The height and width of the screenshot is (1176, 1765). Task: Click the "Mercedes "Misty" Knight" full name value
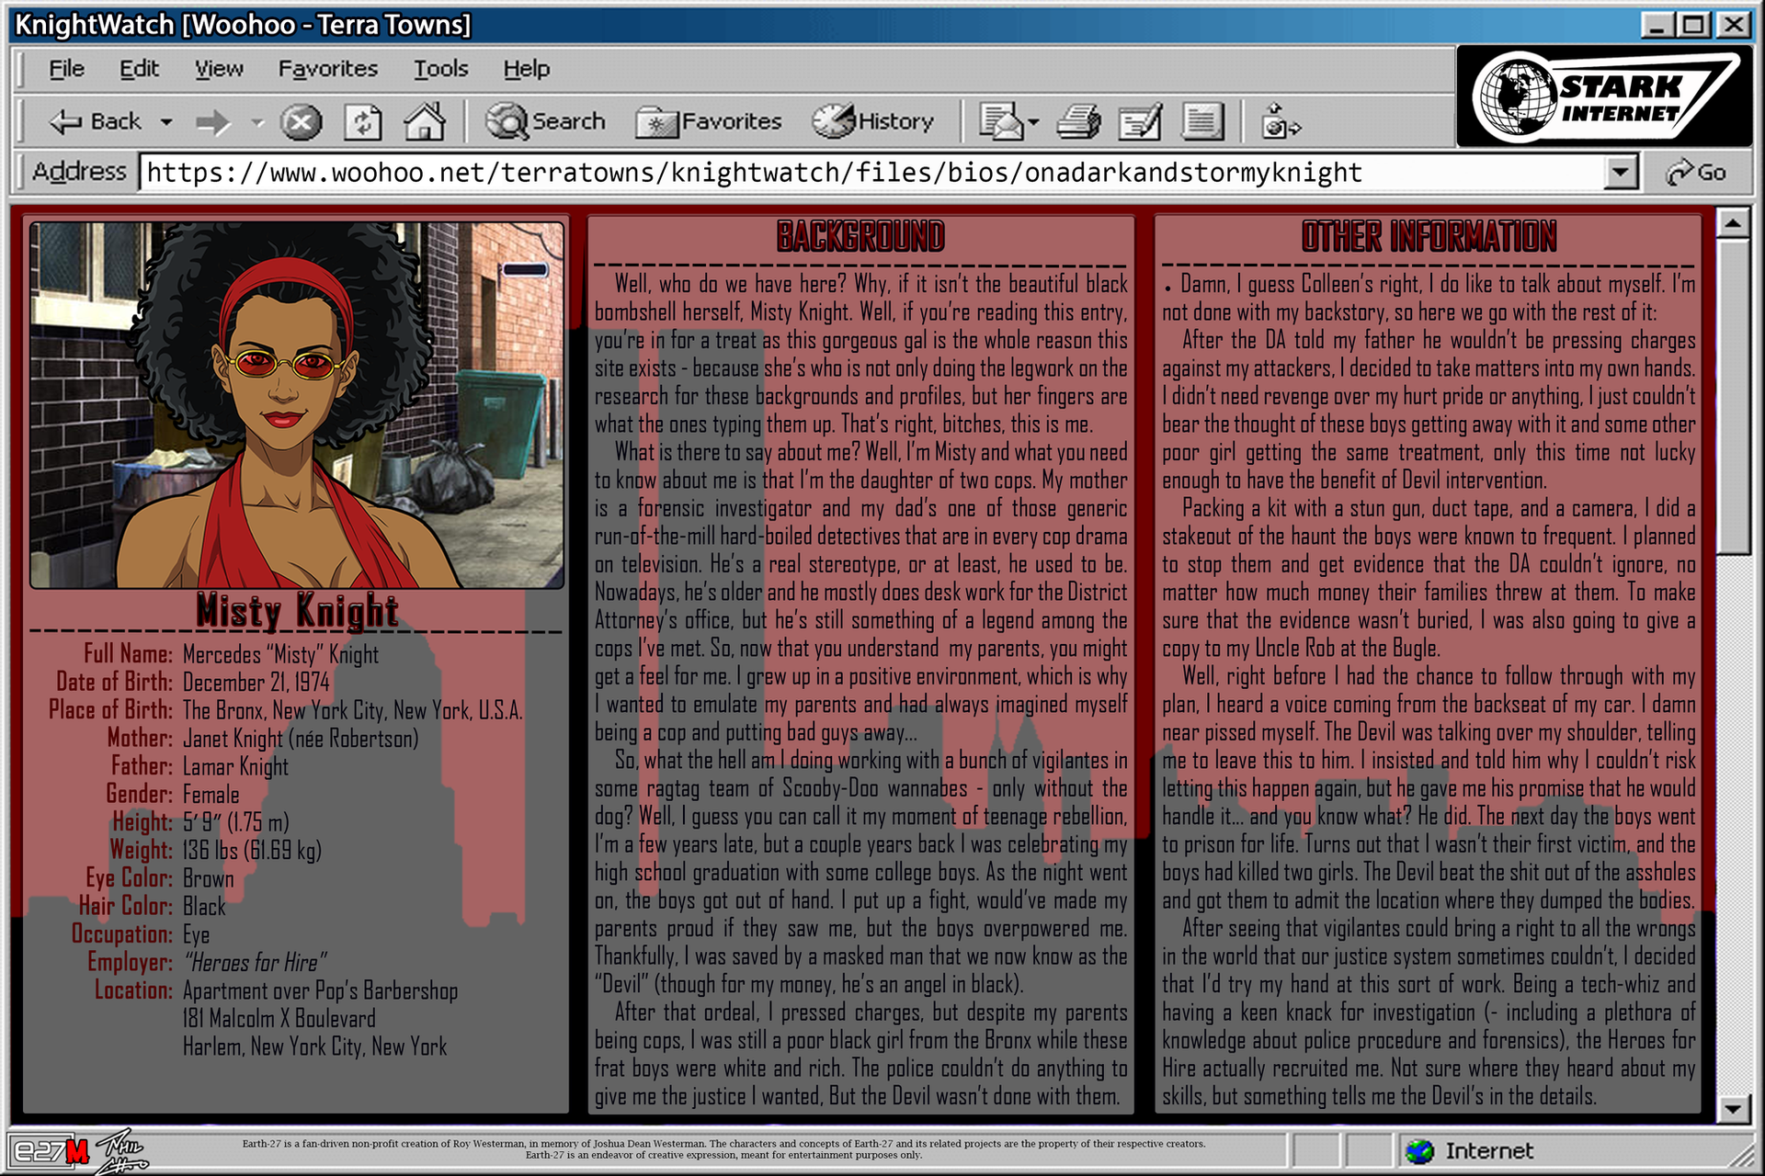point(280,655)
